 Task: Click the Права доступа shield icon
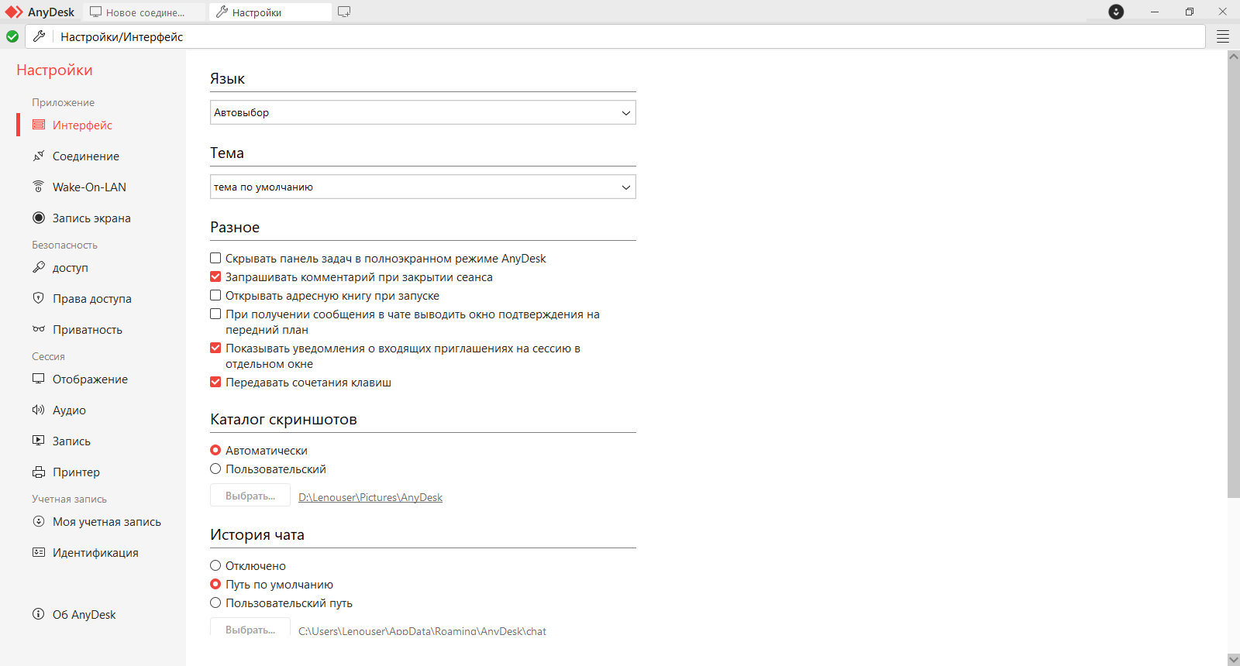pyautogui.click(x=39, y=298)
